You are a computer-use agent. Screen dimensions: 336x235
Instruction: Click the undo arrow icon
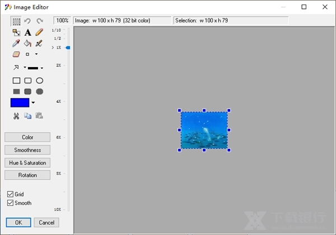click(x=27, y=21)
